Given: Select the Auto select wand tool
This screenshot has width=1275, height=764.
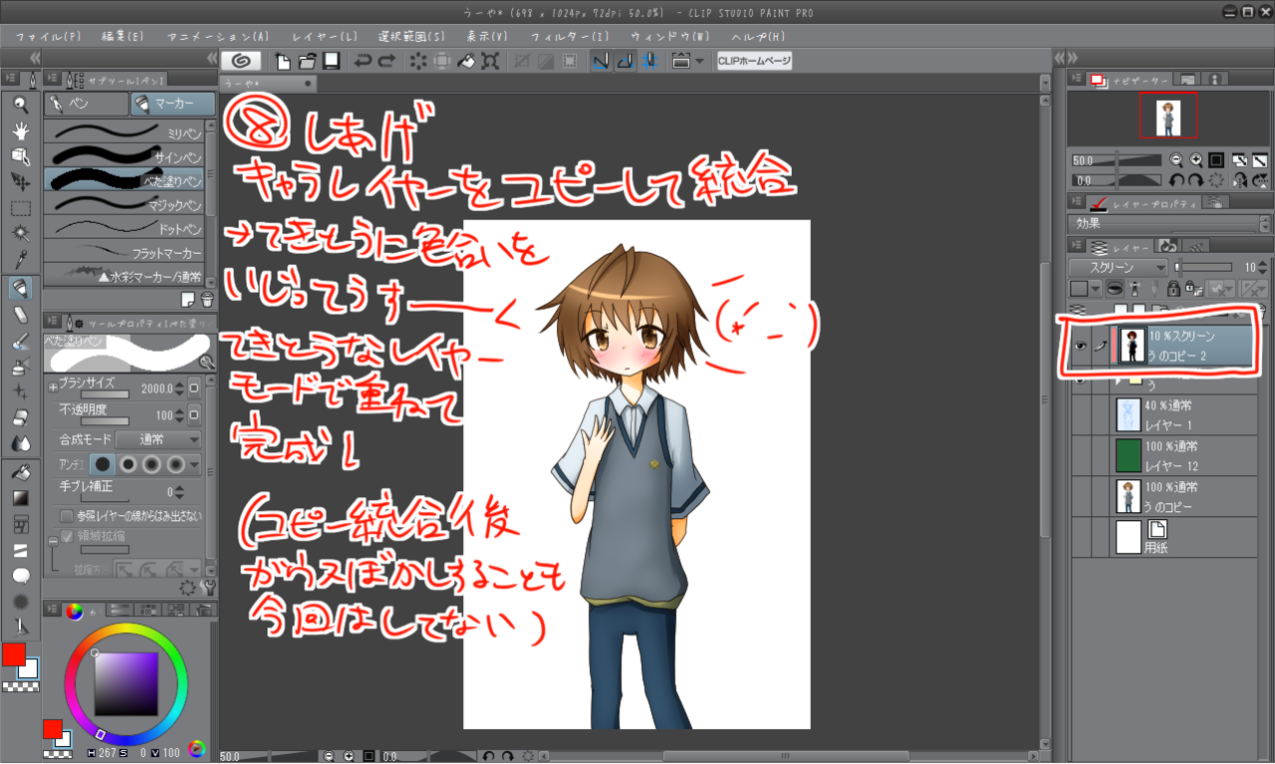Looking at the screenshot, I should point(20,234).
